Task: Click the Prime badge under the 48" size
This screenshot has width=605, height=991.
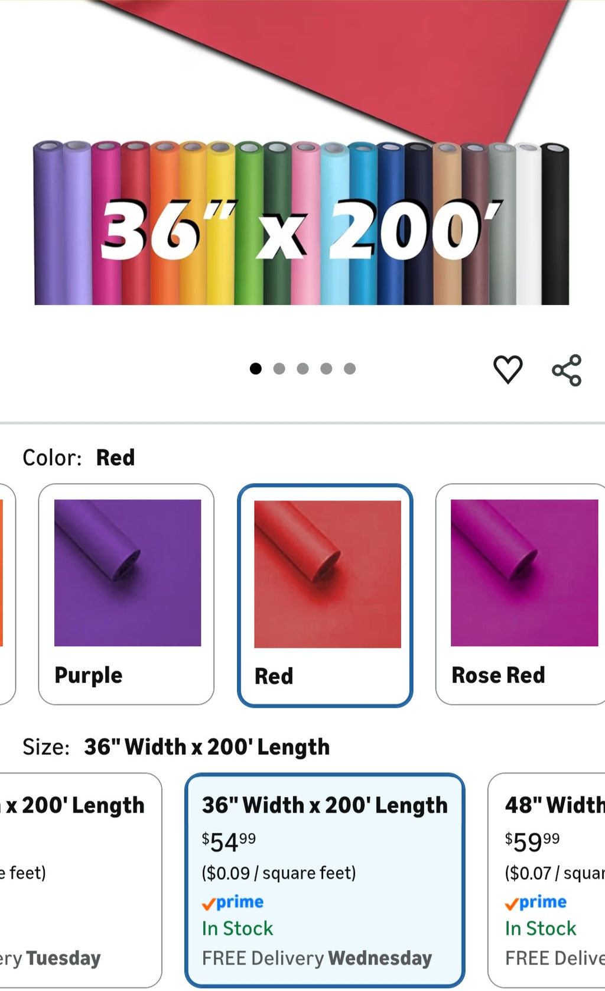Action: point(536,902)
